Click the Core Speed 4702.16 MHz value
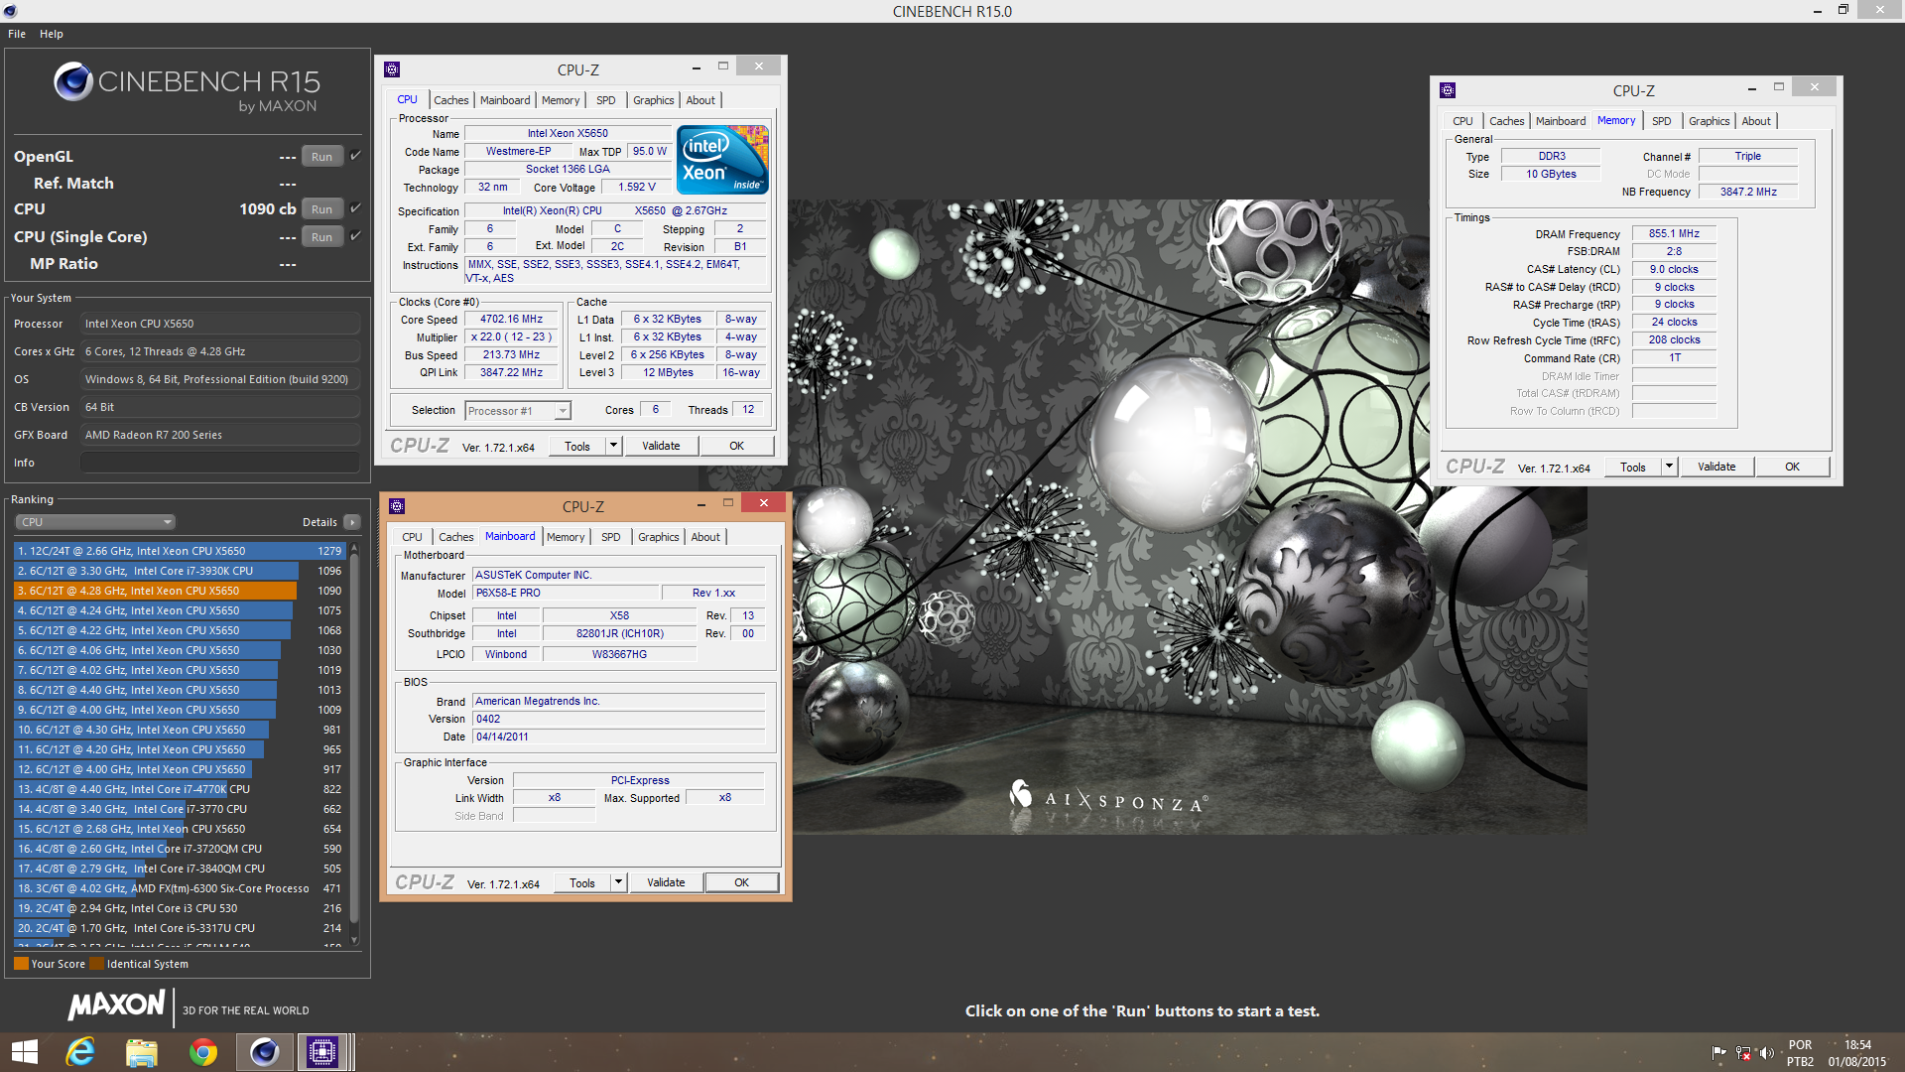Screen dimensions: 1905x1072 [x=512, y=320]
